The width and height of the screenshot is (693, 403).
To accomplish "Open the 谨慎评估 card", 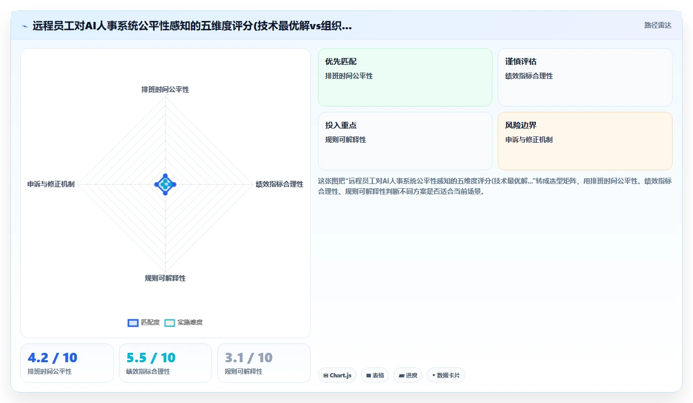I will pos(585,77).
